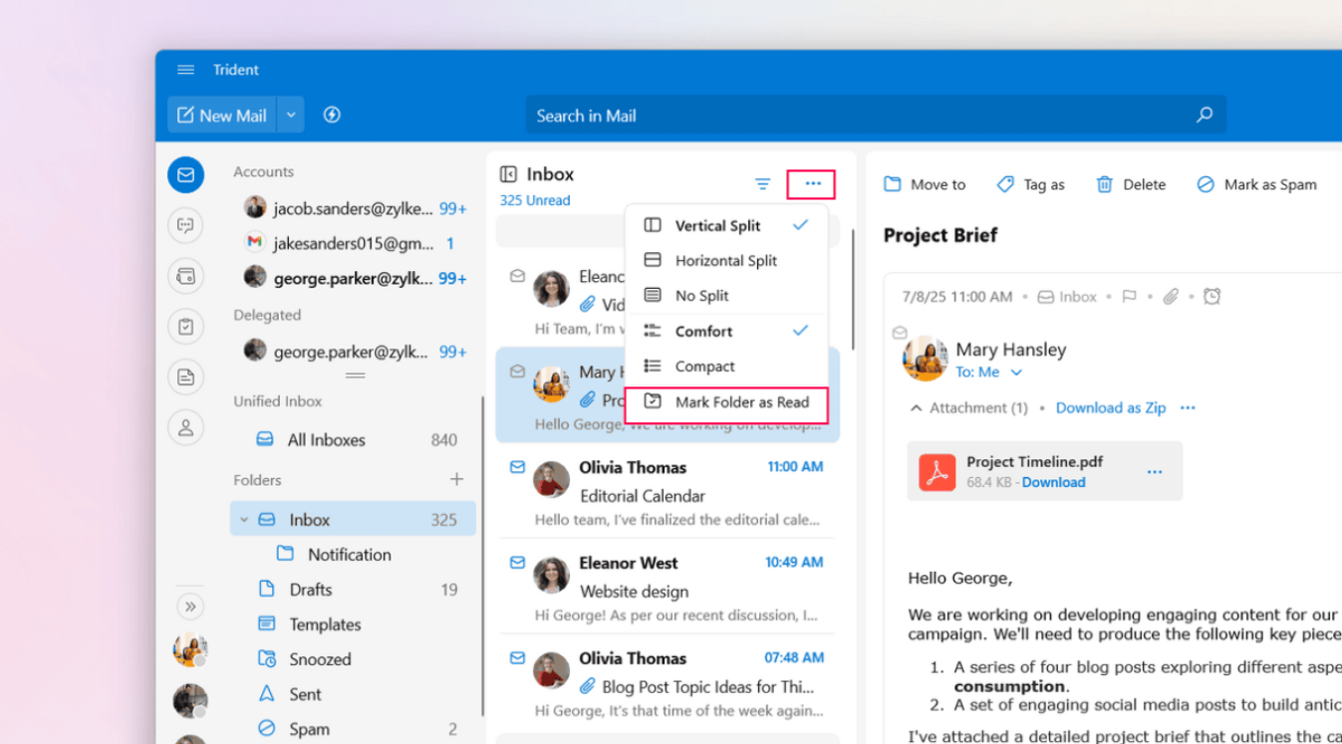1342x744 pixels.
Task: Click the envelope icon above Mary Hansley's avatar
Action: 900,333
